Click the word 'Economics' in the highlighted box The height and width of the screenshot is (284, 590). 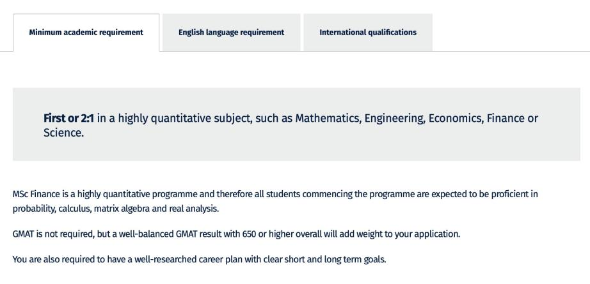click(x=456, y=118)
